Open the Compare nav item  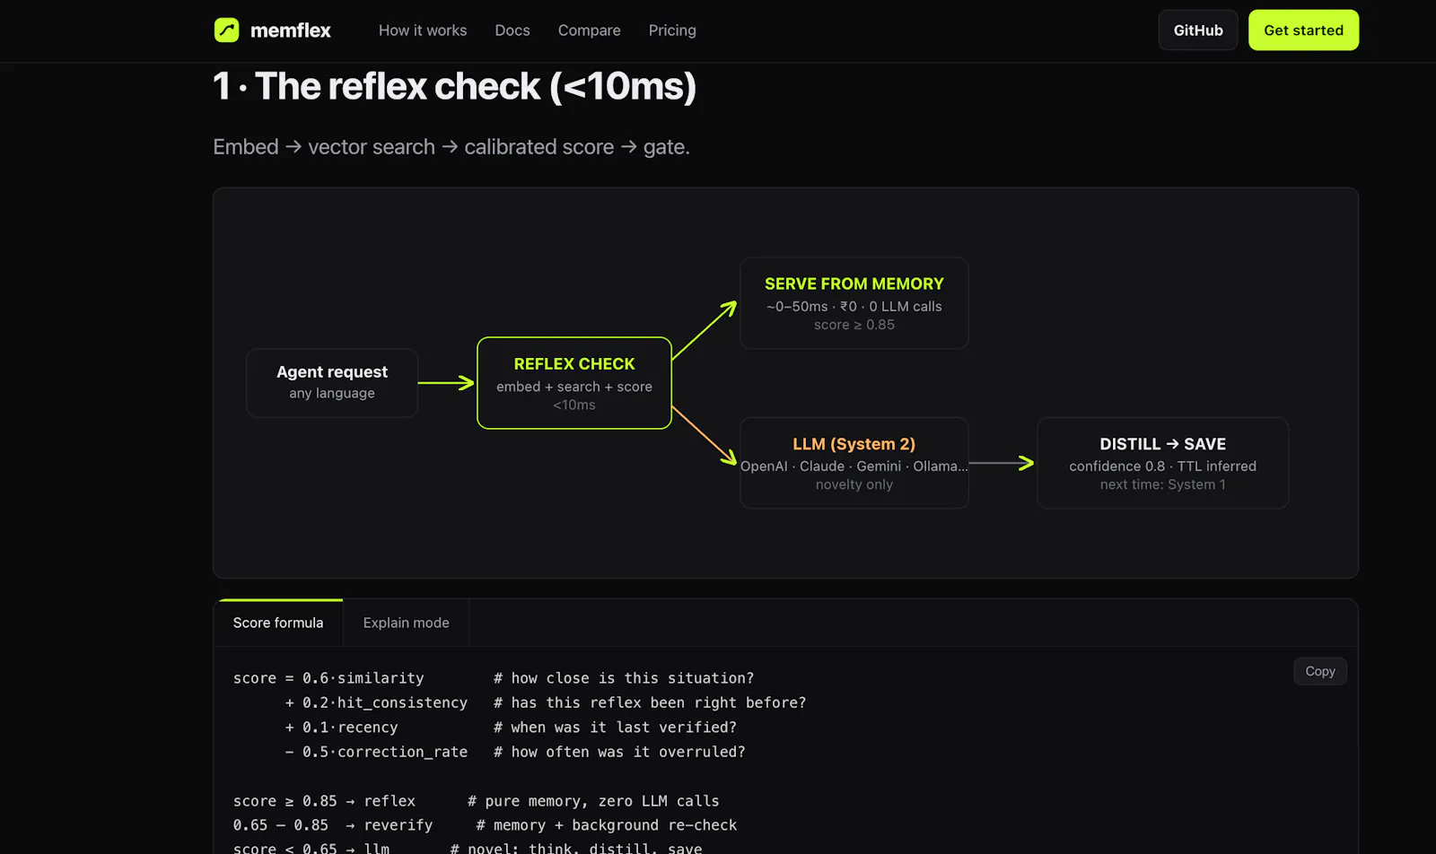(x=590, y=30)
